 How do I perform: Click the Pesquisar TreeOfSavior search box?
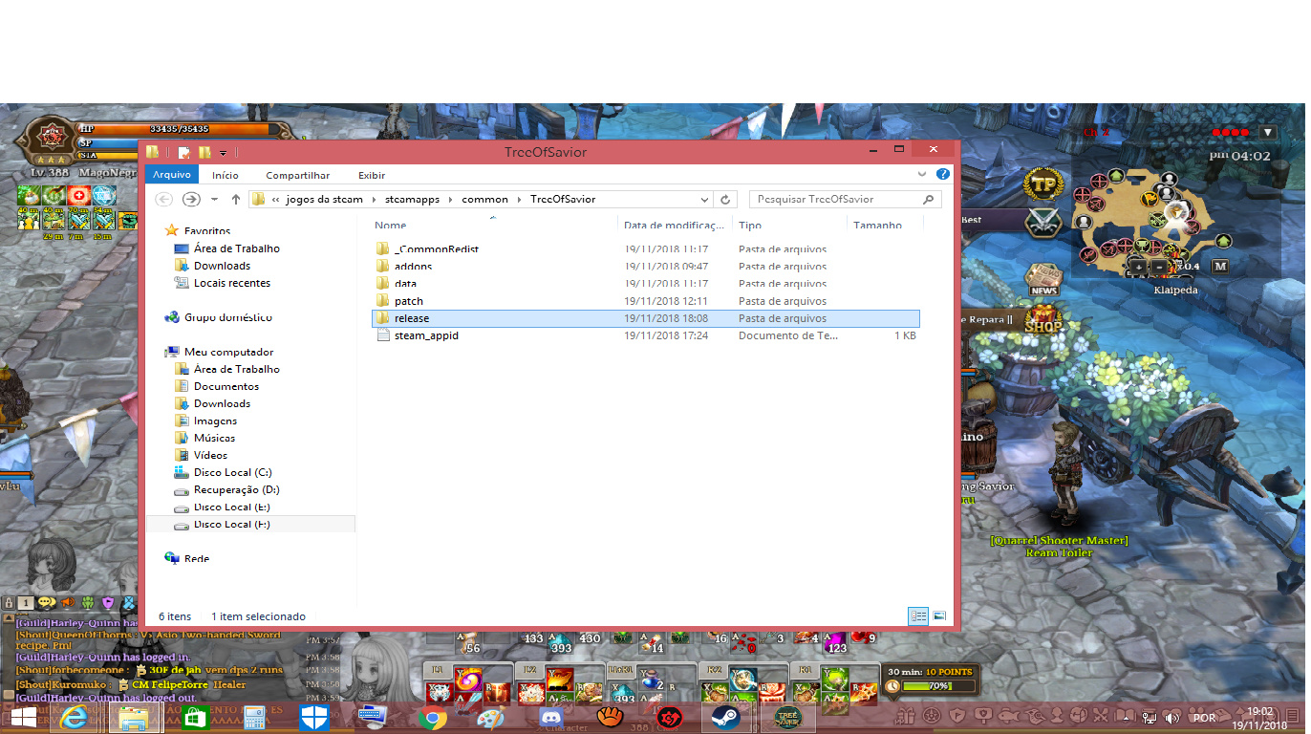(836, 200)
